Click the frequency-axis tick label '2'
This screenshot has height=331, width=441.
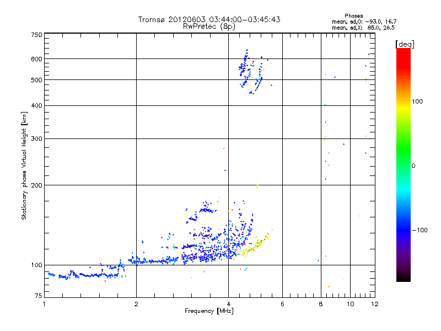(x=136, y=304)
